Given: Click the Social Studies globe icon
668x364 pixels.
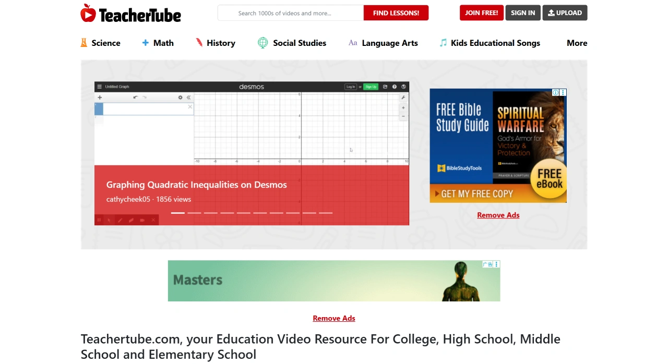Looking at the screenshot, I should [x=262, y=43].
